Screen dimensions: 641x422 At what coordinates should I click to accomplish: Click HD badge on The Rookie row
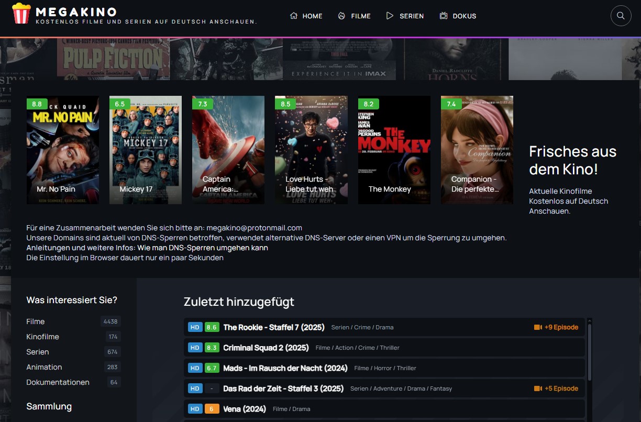point(195,327)
